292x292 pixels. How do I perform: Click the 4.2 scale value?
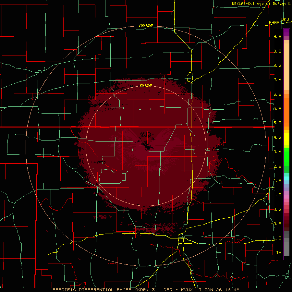click(277, 138)
